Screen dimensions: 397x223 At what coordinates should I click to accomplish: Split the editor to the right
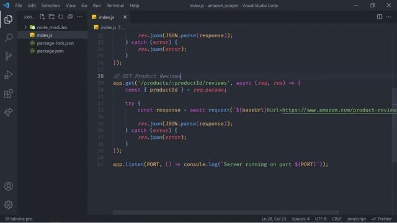click(379, 17)
